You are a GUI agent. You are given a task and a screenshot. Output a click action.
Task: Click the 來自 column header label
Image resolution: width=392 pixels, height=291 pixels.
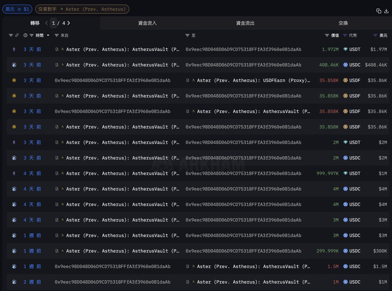(64, 35)
